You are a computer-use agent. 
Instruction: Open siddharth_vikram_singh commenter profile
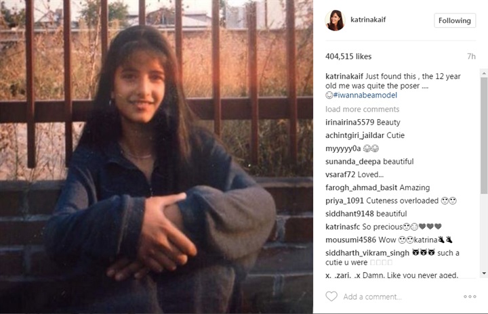(x=367, y=252)
